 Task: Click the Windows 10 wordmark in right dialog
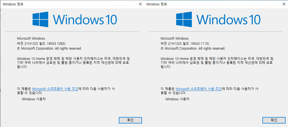(228, 19)
